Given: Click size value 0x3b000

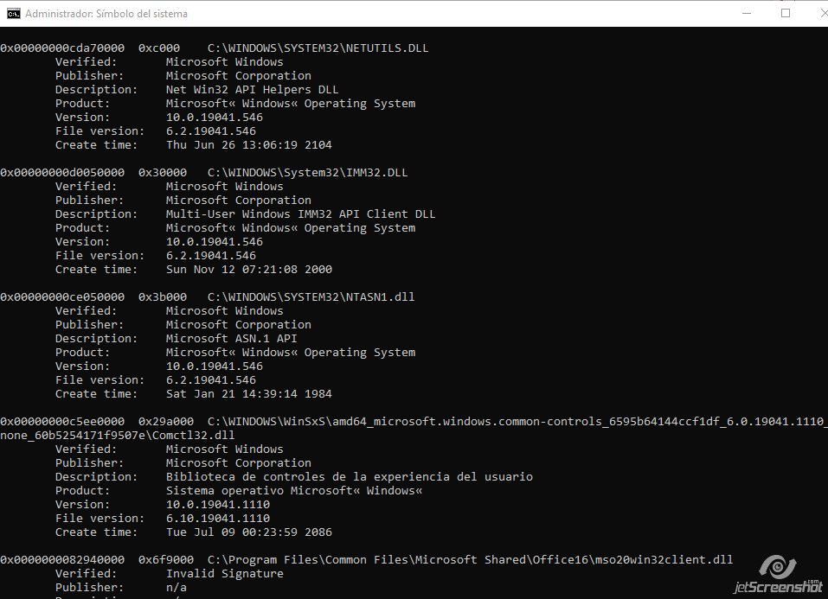Looking at the screenshot, I should point(162,297).
